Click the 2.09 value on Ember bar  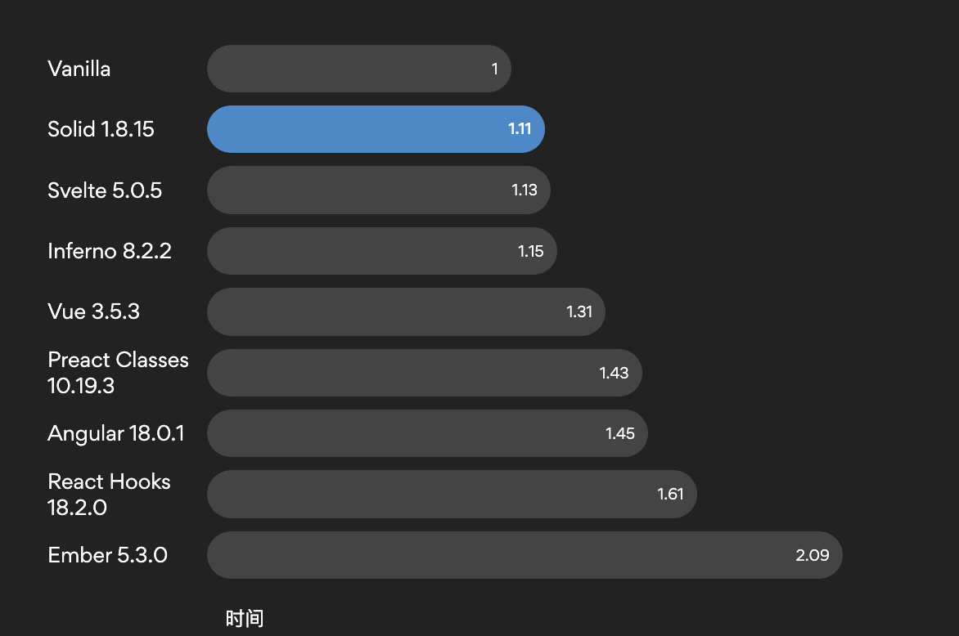[813, 555]
